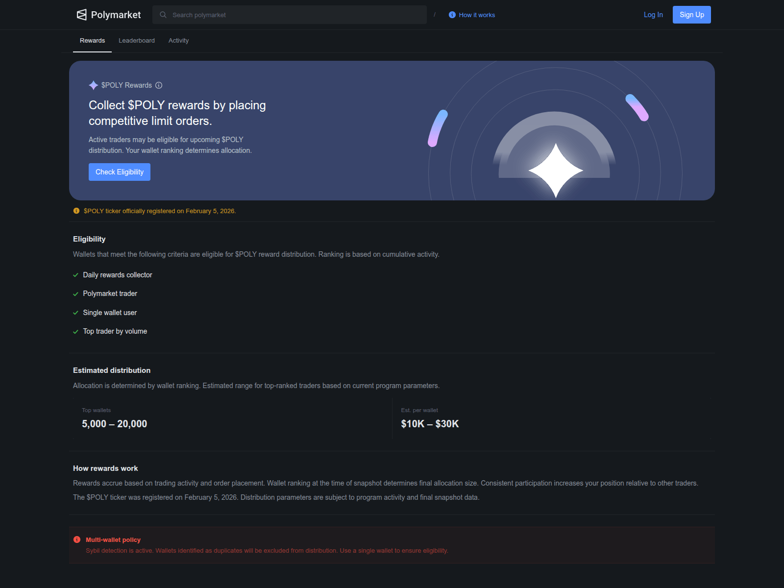This screenshot has width=784, height=588.
Task: Click the checkmark next to Polymarket trader
Action: [x=76, y=294]
